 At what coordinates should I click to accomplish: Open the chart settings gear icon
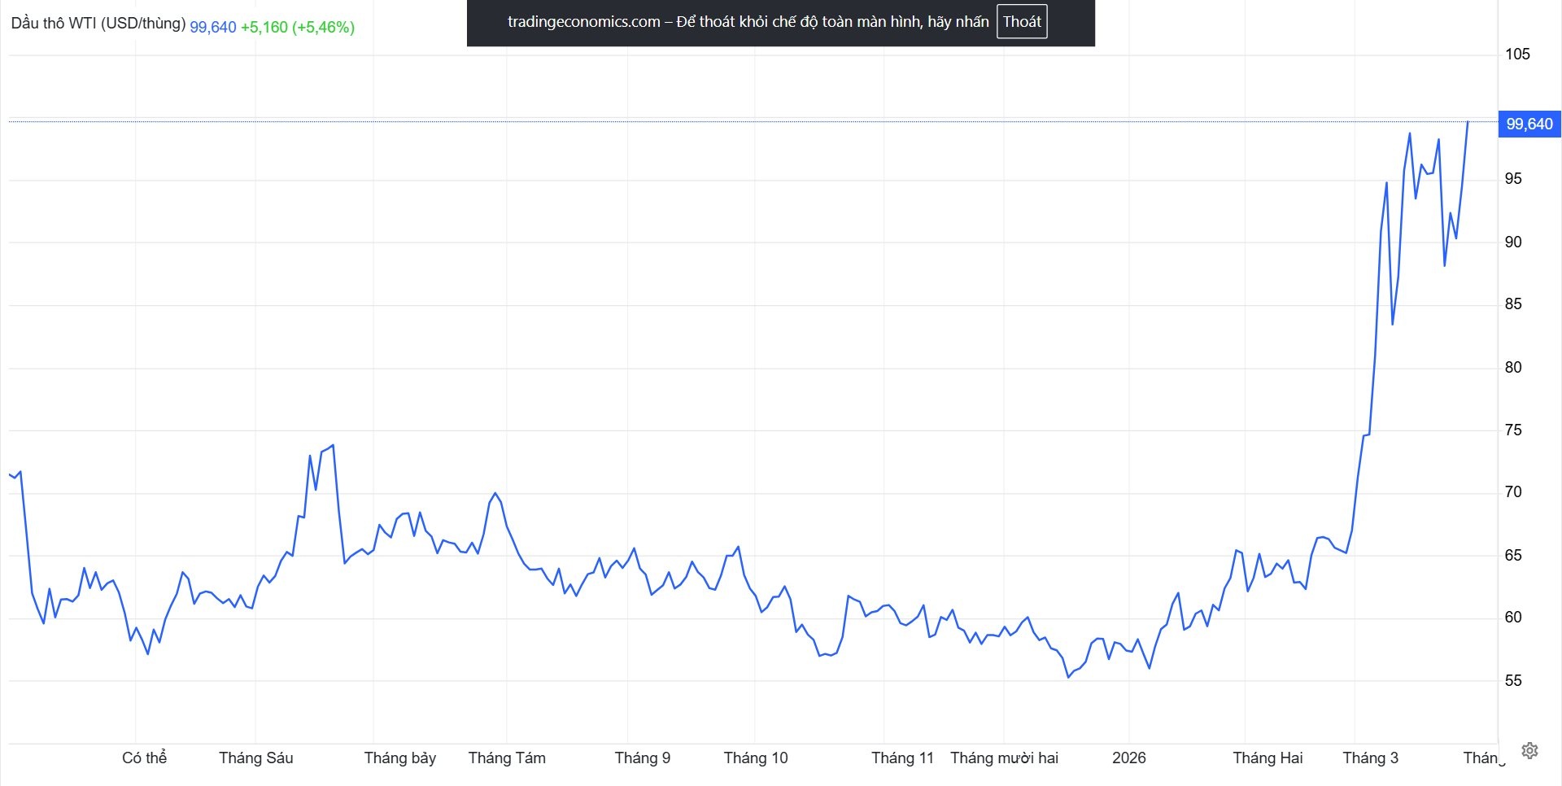click(1529, 750)
